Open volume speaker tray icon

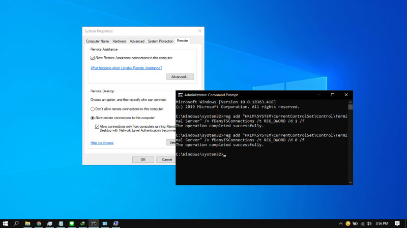pyautogui.click(x=369, y=223)
